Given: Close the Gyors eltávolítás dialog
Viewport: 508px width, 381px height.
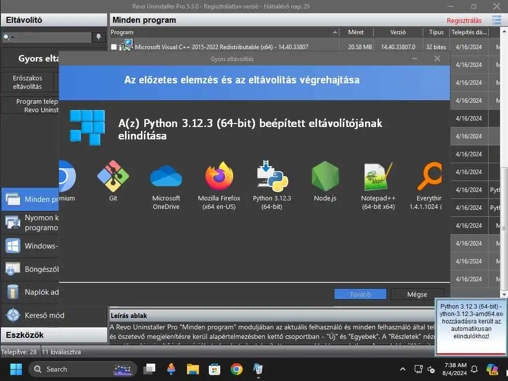Looking at the screenshot, I should [437, 59].
